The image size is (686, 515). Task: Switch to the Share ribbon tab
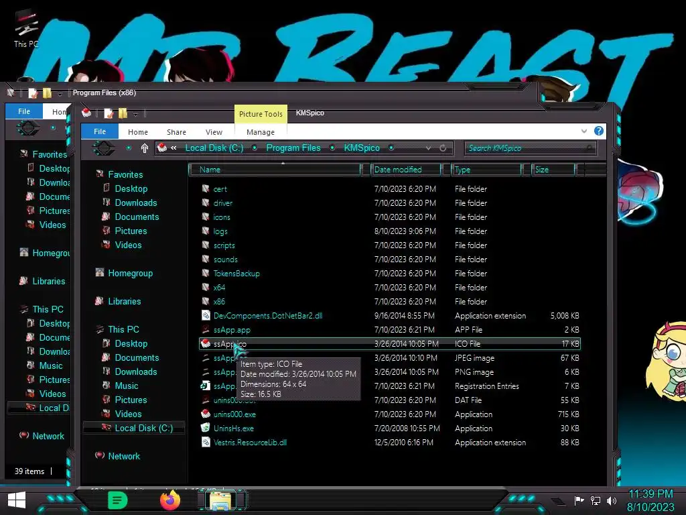[x=176, y=132]
